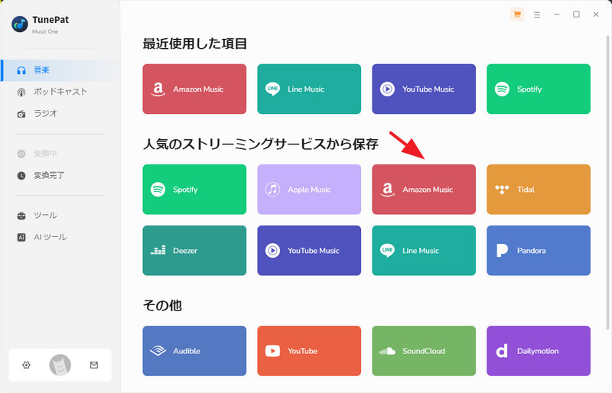
Task: Select the Tidal service tile
Action: tap(539, 190)
